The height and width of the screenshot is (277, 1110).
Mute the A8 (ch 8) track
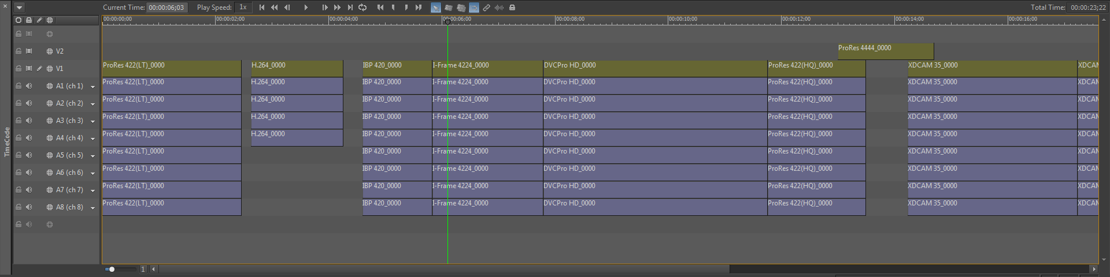29,207
